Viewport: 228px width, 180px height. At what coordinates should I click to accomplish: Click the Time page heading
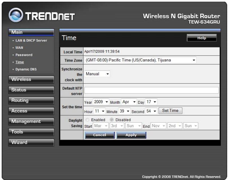(x=69, y=38)
